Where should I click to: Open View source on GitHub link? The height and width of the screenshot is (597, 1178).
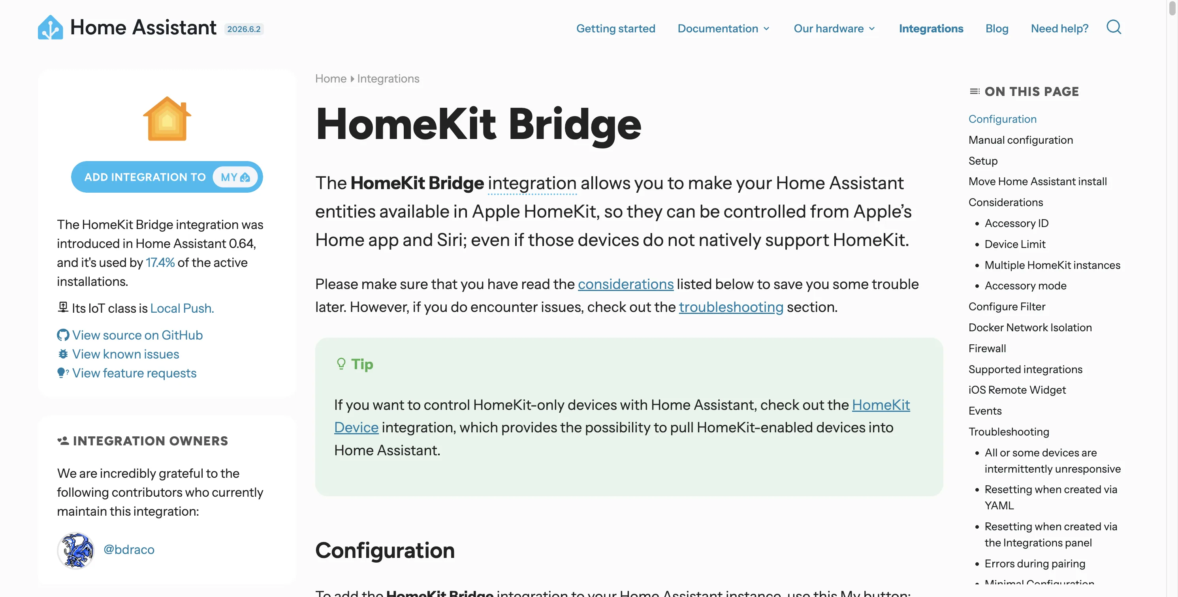click(x=137, y=335)
